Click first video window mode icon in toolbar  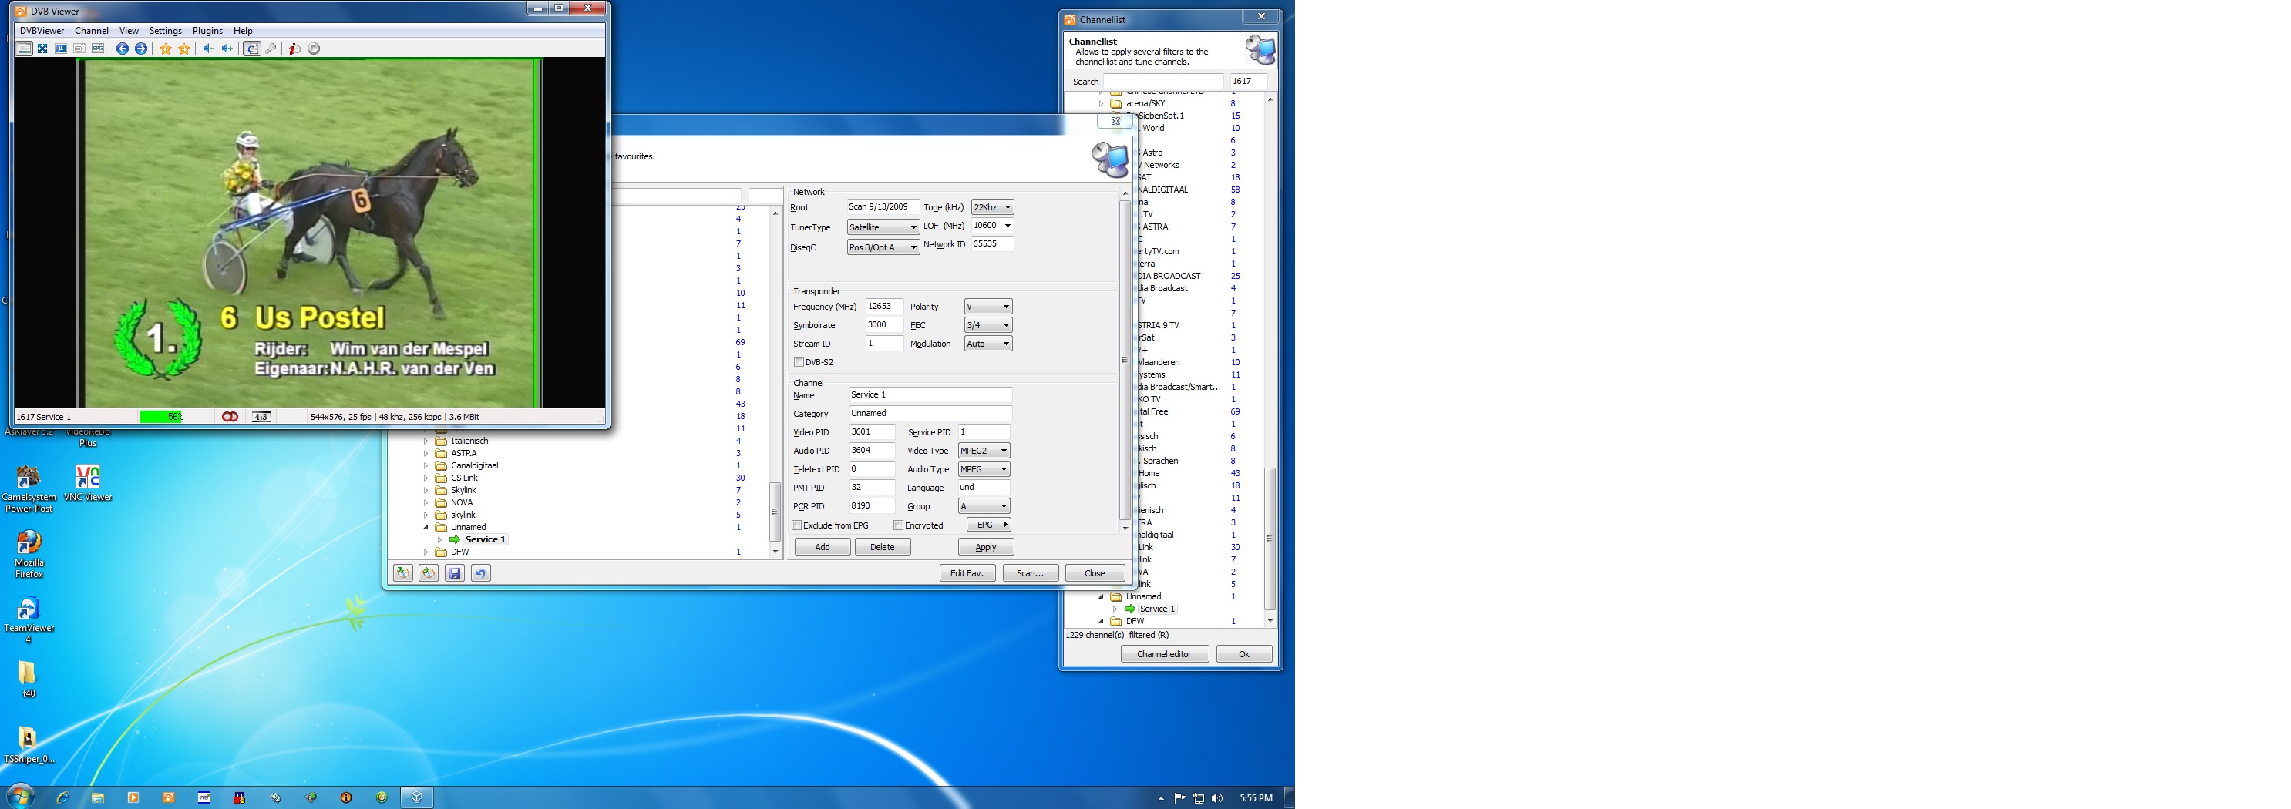point(24,49)
